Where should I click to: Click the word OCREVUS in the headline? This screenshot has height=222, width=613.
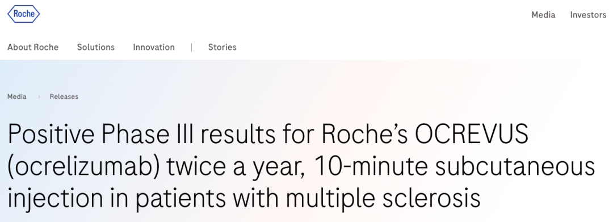(x=472, y=135)
